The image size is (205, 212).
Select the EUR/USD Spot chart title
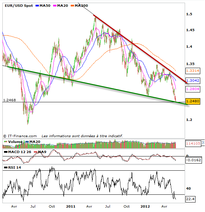coord(17,6)
